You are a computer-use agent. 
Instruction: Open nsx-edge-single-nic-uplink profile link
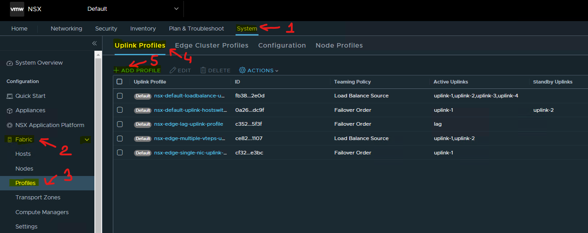pos(190,153)
